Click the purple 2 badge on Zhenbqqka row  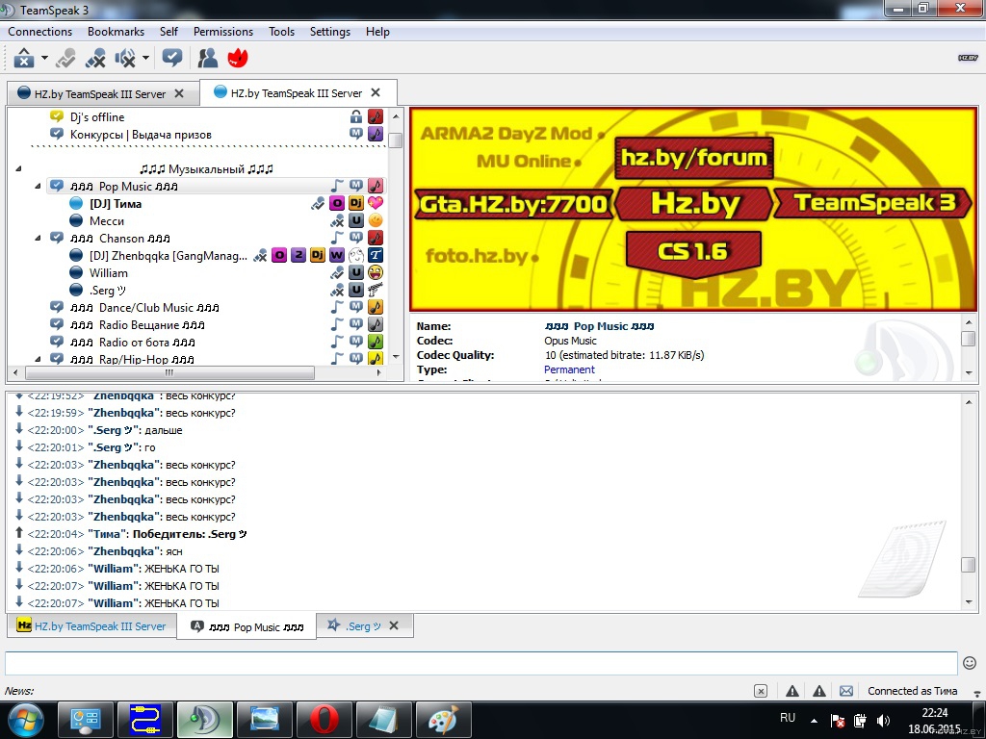pyautogui.click(x=298, y=255)
